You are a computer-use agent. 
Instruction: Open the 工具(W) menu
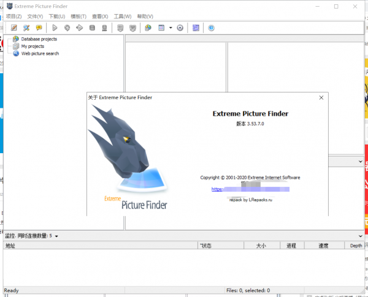click(x=123, y=16)
